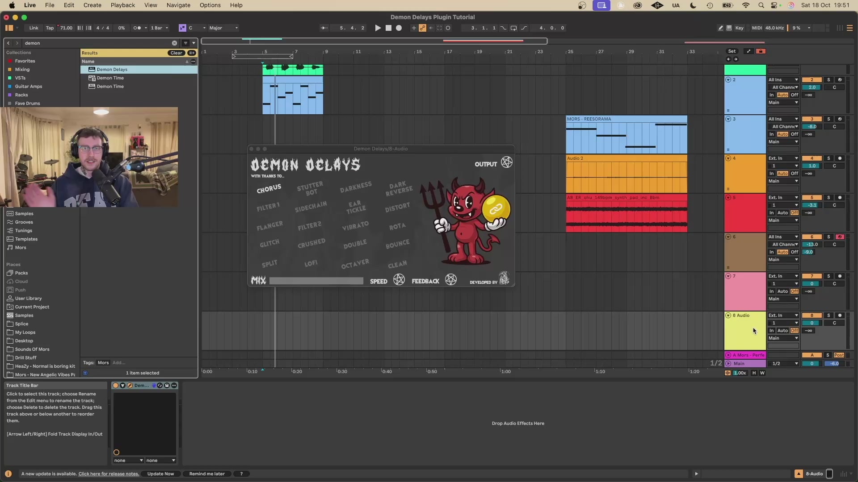Click the Scale Mode toggle
The image size is (858, 482).
click(x=182, y=28)
